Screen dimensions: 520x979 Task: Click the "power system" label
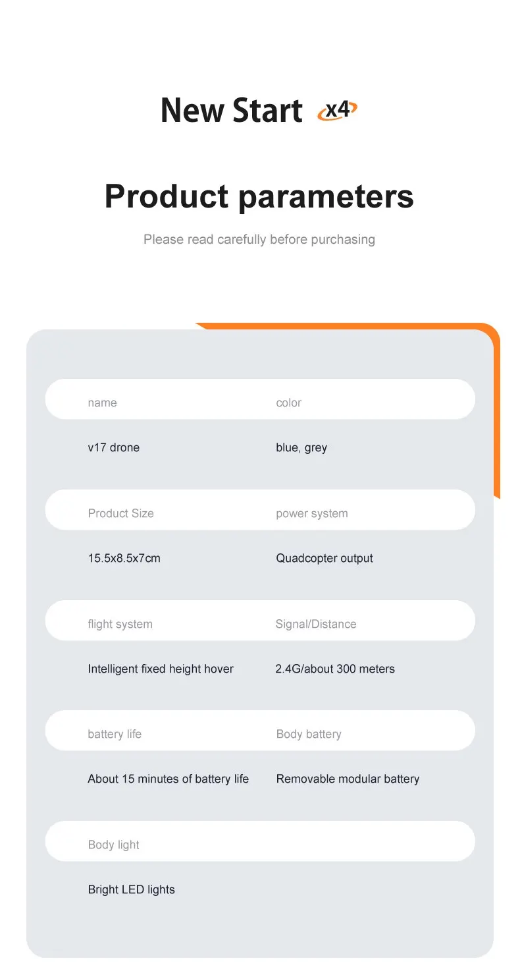click(x=311, y=513)
